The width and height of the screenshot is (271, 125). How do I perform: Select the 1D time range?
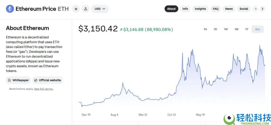click(x=215, y=29)
